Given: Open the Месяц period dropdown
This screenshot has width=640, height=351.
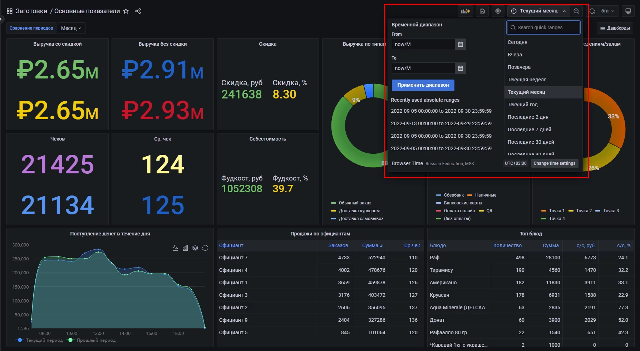Looking at the screenshot, I should tap(71, 28).
